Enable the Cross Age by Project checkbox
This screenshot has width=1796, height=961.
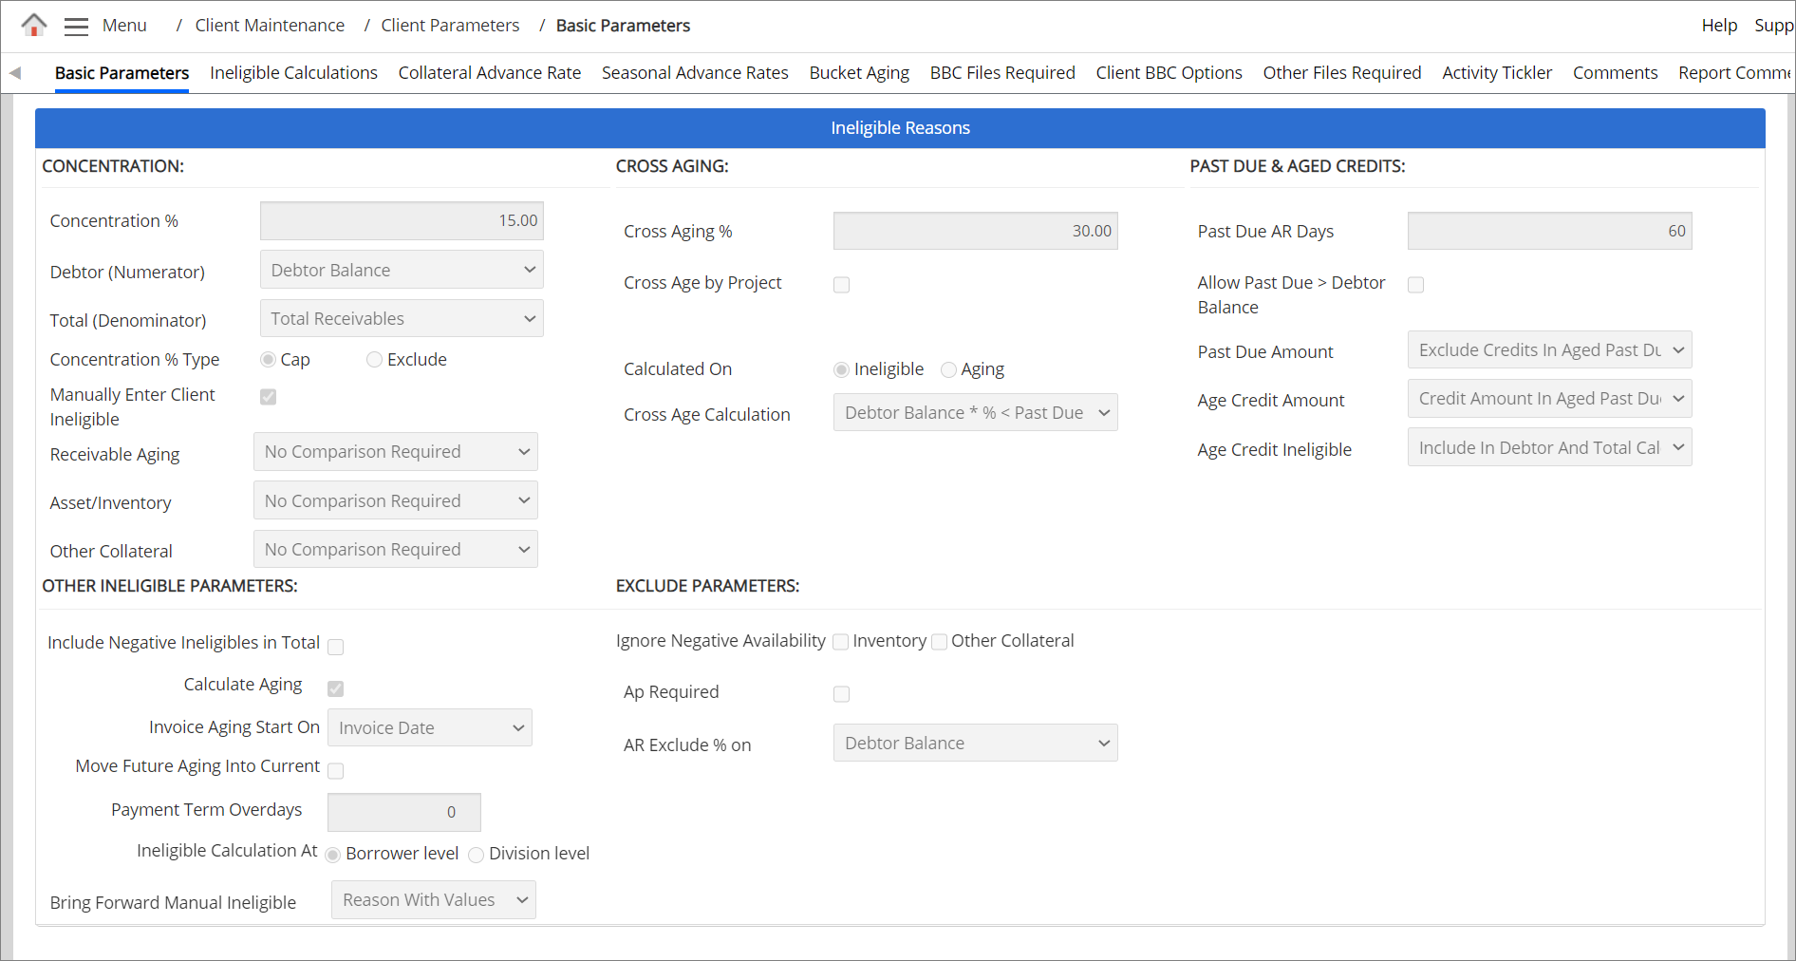[841, 285]
